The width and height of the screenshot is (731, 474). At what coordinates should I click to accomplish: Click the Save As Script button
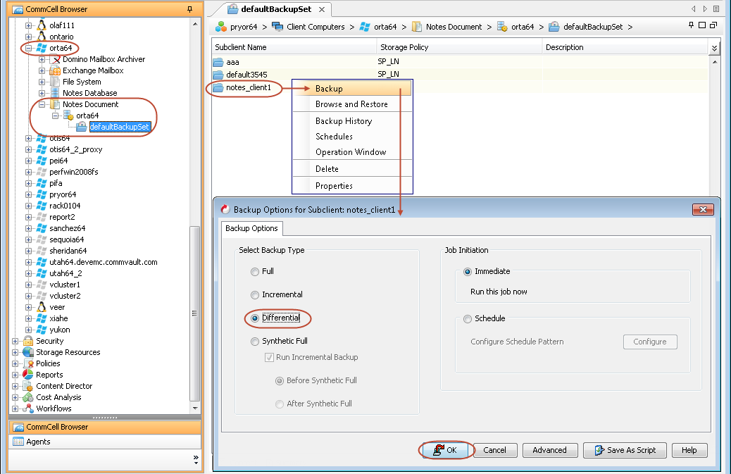point(625,451)
